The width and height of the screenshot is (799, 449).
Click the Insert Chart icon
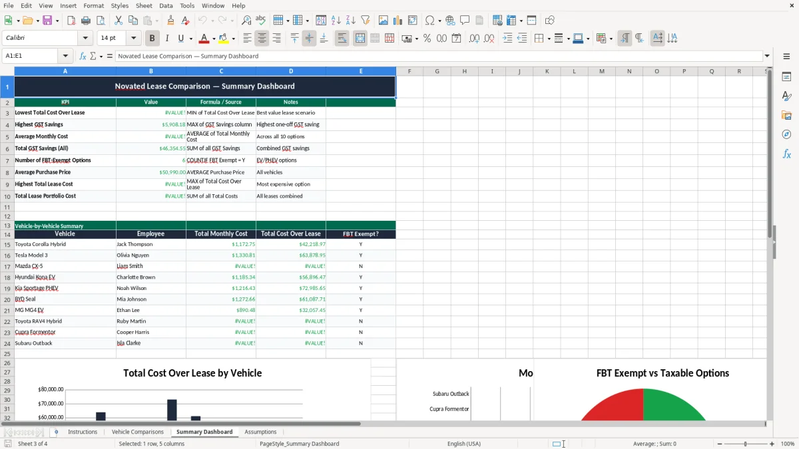point(398,21)
